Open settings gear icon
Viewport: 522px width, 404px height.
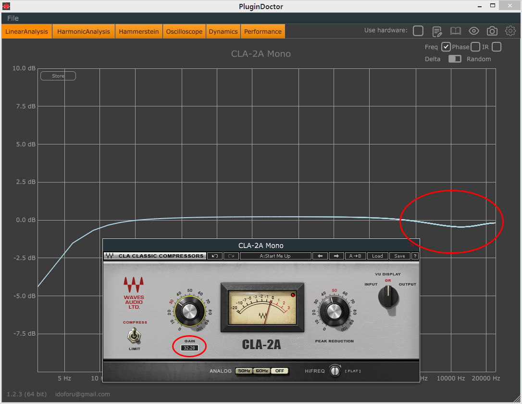[510, 31]
